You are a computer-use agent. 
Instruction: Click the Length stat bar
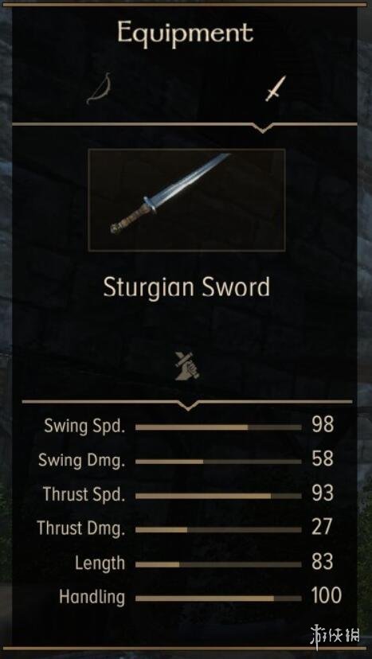pyautogui.click(x=218, y=564)
